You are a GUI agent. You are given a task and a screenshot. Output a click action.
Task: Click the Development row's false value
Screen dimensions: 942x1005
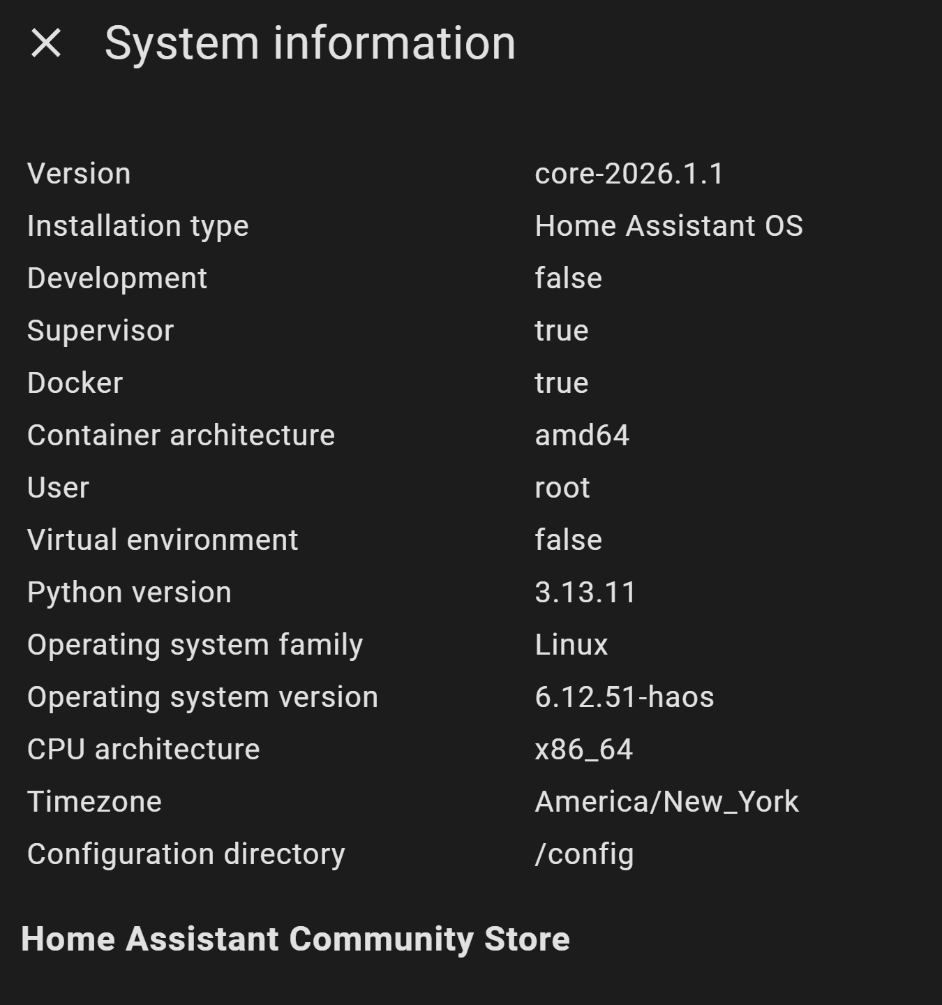(568, 278)
